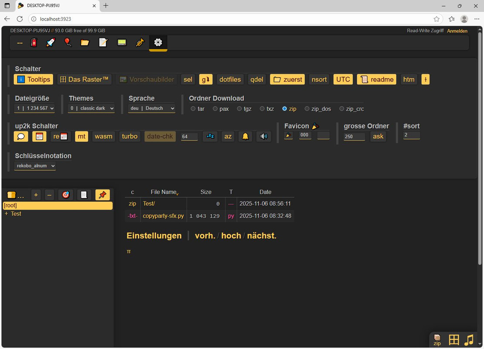Toggle Das Raster™ grid switch
Image resolution: width=484 pixels, height=349 pixels.
tap(84, 79)
